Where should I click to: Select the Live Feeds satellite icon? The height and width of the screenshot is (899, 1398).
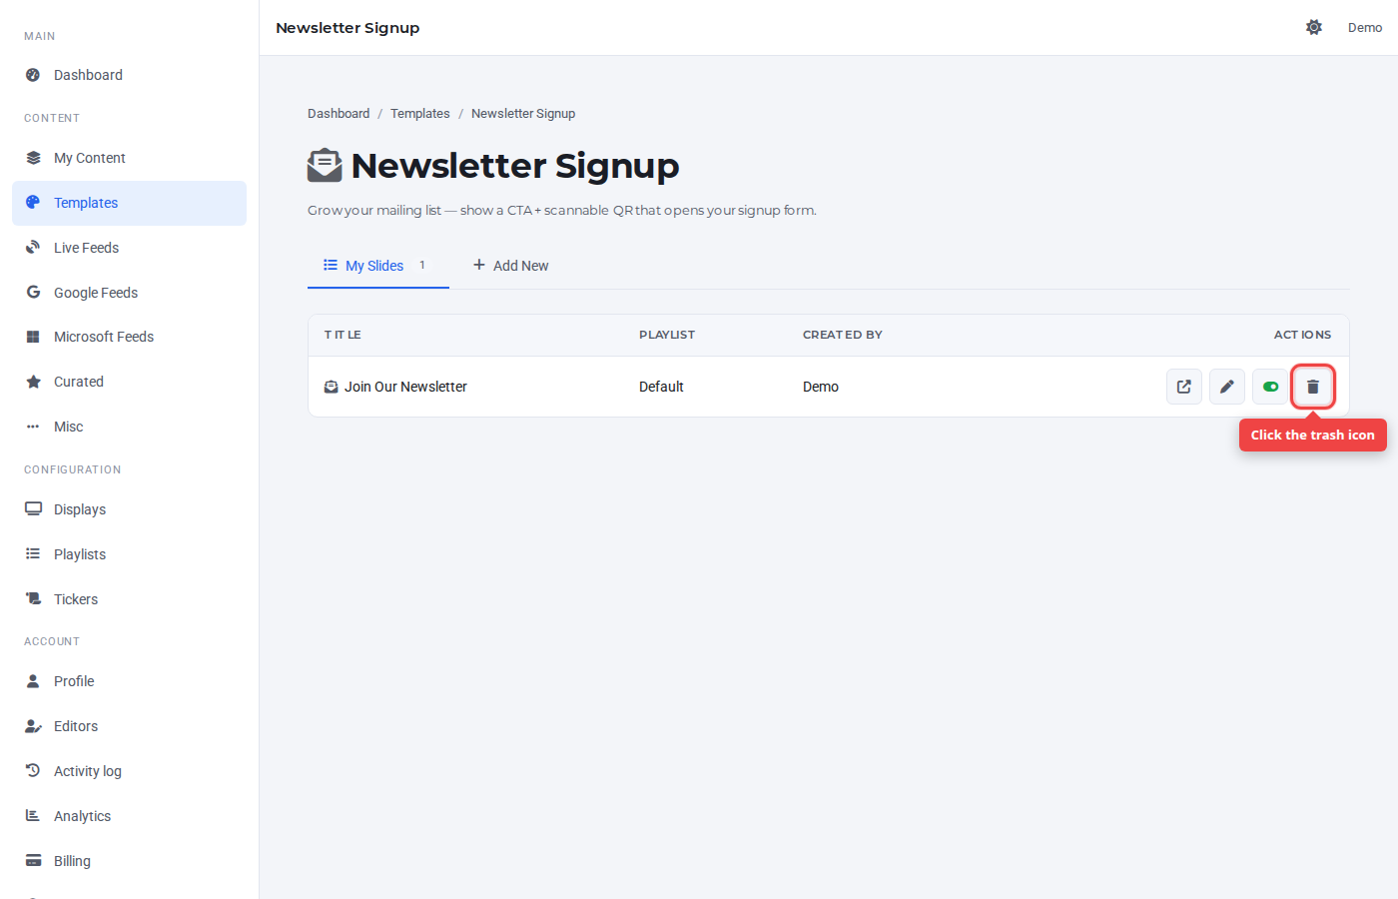point(33,248)
